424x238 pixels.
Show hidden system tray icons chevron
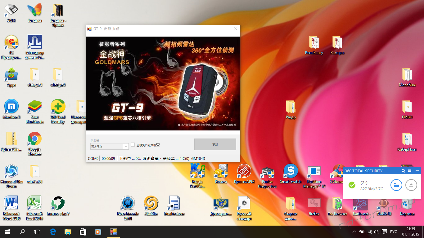point(354,232)
